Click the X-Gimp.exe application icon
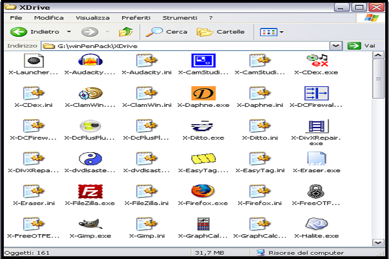389x259 pixels. click(90, 224)
